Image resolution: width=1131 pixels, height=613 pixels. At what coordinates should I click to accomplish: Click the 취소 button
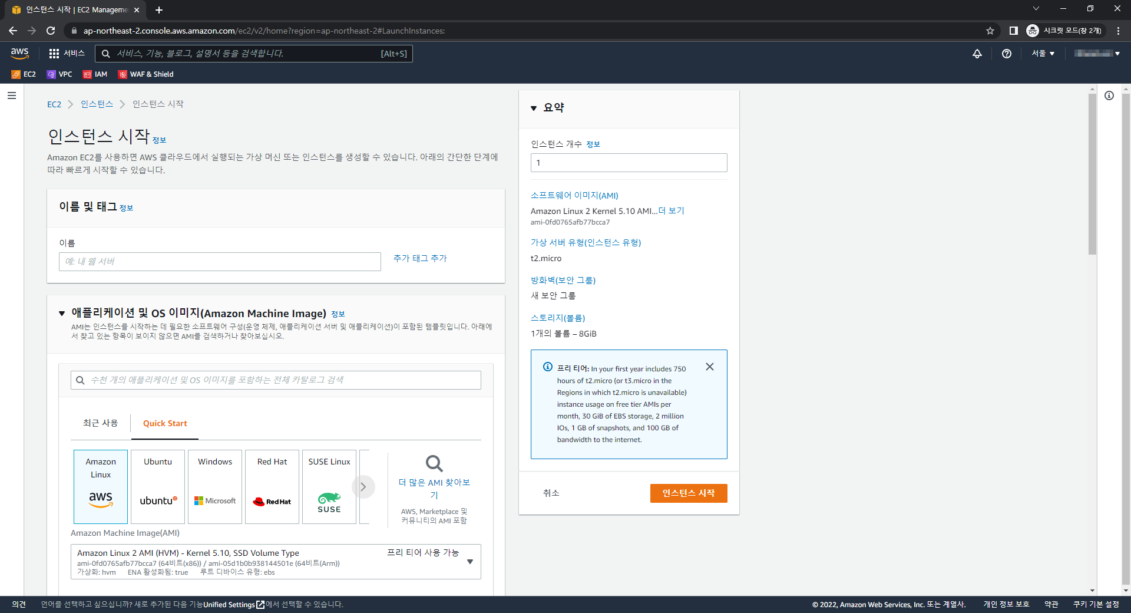pyautogui.click(x=551, y=493)
